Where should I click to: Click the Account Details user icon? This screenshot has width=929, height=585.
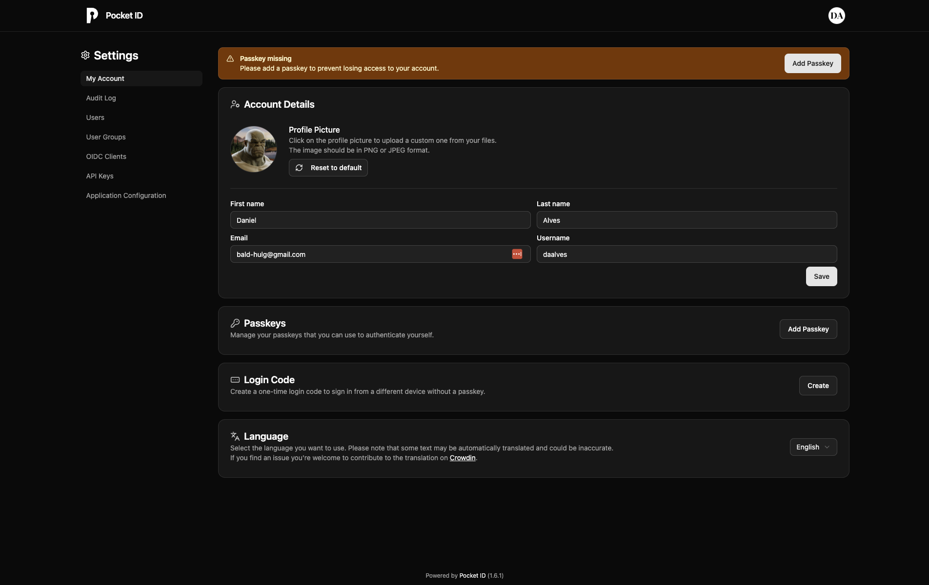click(235, 104)
